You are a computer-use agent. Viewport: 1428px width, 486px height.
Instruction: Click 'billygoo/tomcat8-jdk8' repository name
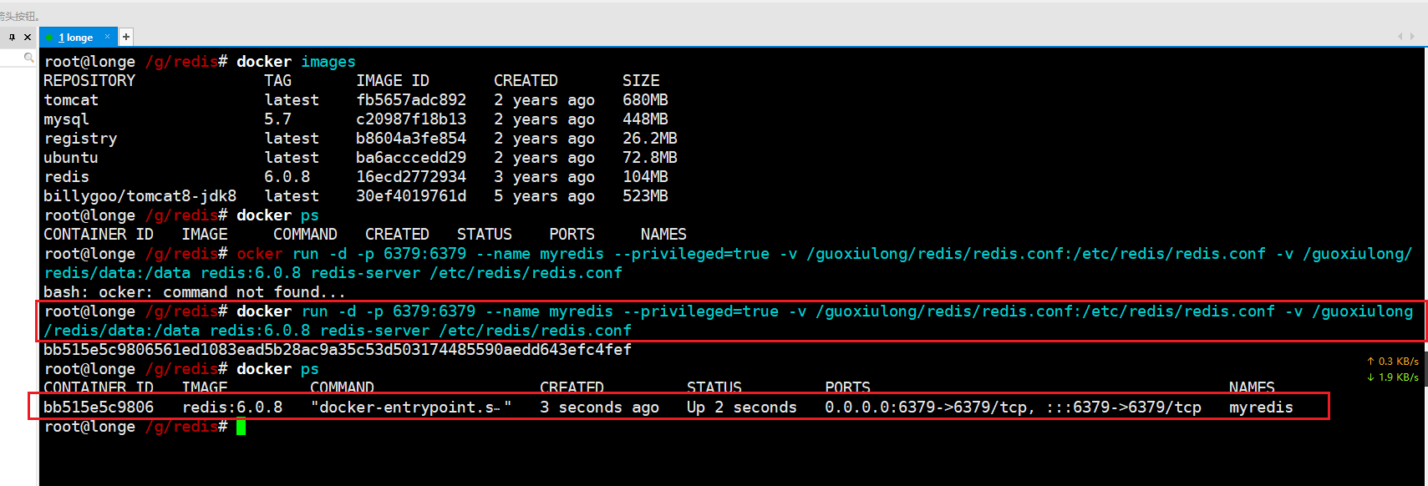(x=140, y=196)
